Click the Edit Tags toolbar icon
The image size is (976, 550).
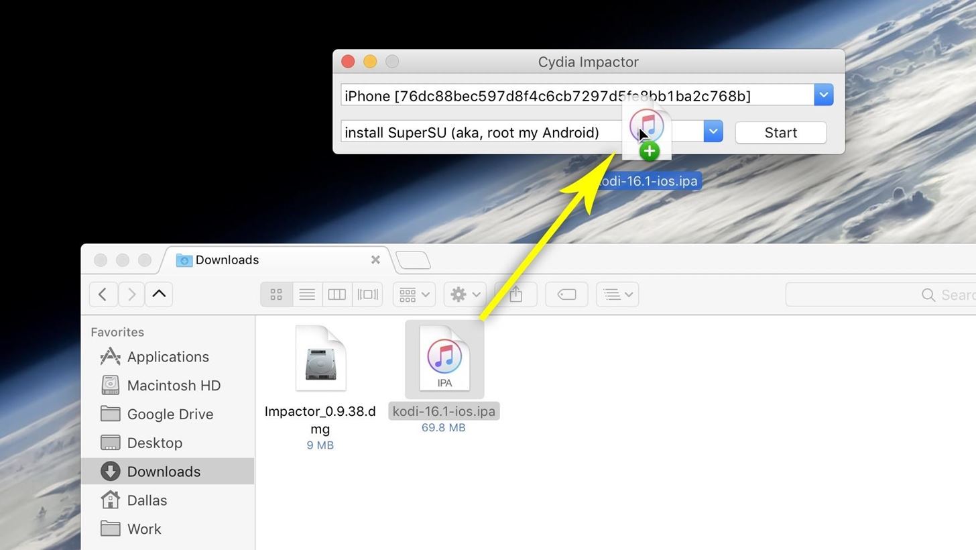click(x=566, y=294)
